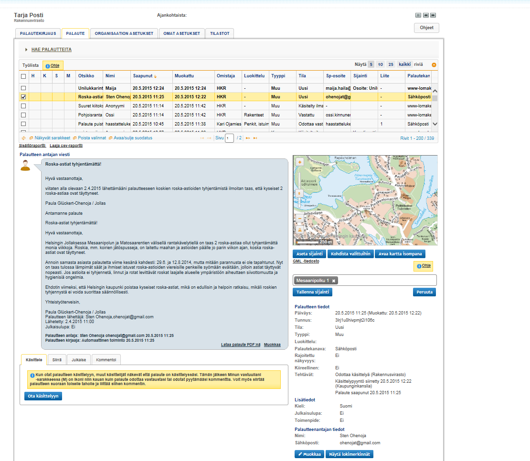Image resolution: width=530 pixels, height=461 pixels.
Task: Click Näytä lokimerkinnät button
Action: click(350, 454)
